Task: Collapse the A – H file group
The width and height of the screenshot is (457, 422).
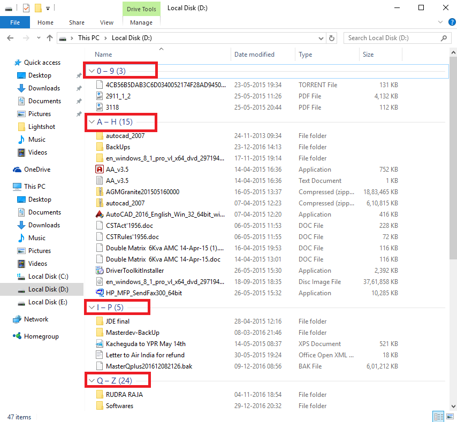Action: click(93, 122)
